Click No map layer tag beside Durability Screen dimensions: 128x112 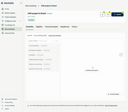[40, 55]
